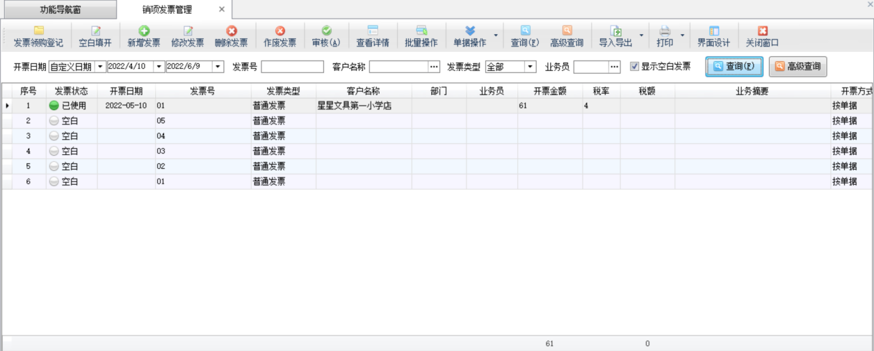Switch to the 功能导航窗 tab

coord(60,10)
